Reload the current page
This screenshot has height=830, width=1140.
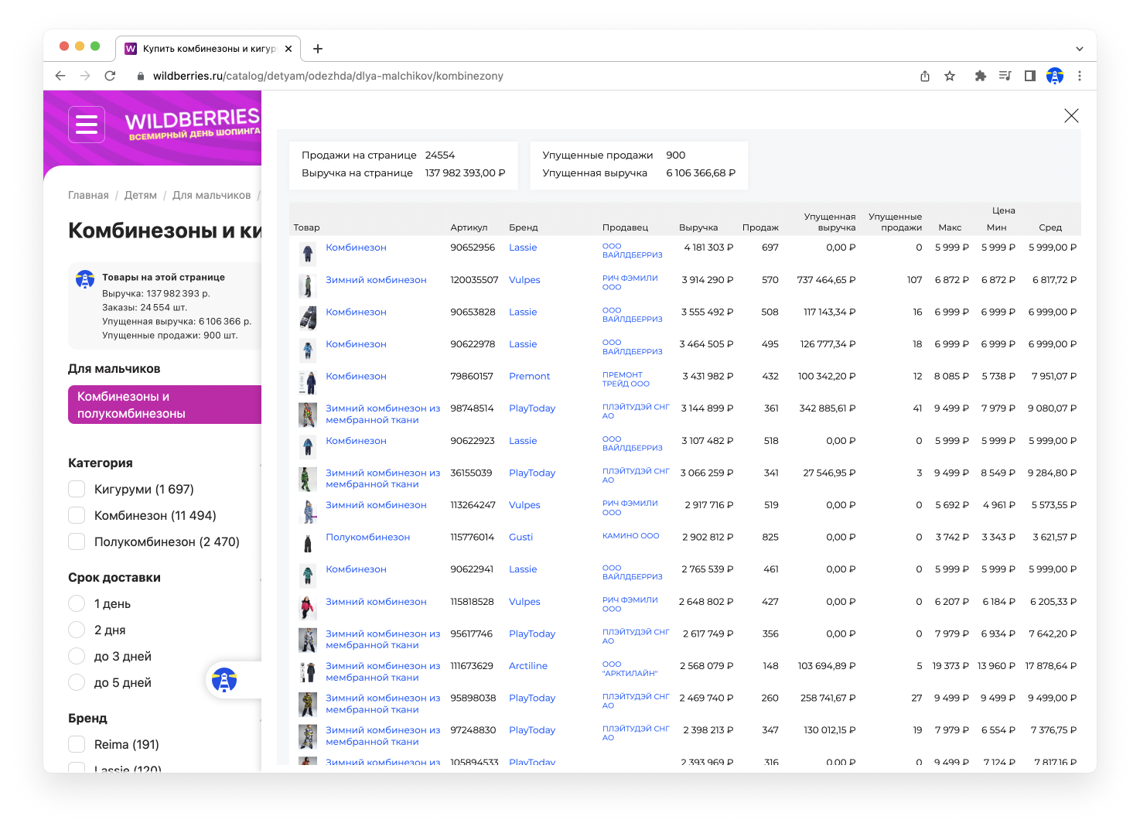(110, 76)
